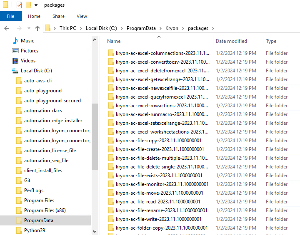The width and height of the screenshot is (300, 235).
Task: Select kryon-ac-folder-copy folder
Action: coord(162,228)
